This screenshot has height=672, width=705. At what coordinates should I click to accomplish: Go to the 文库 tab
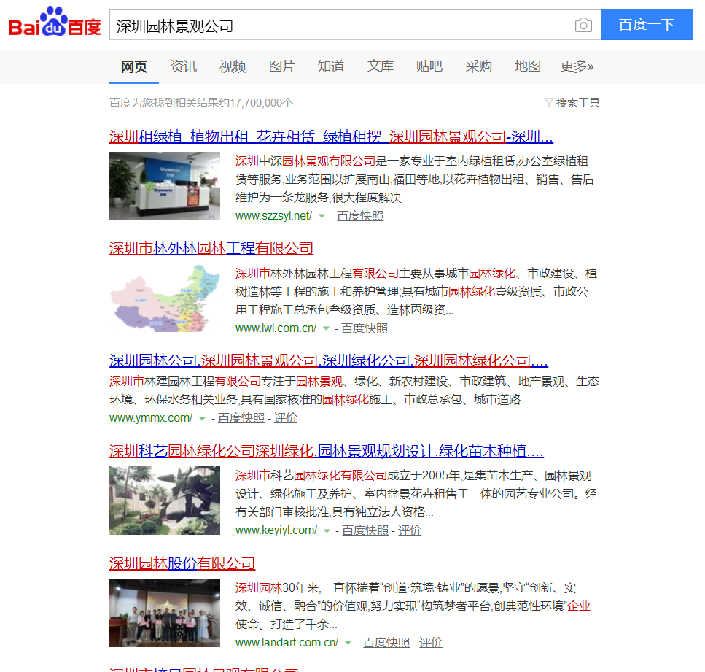pyautogui.click(x=381, y=66)
